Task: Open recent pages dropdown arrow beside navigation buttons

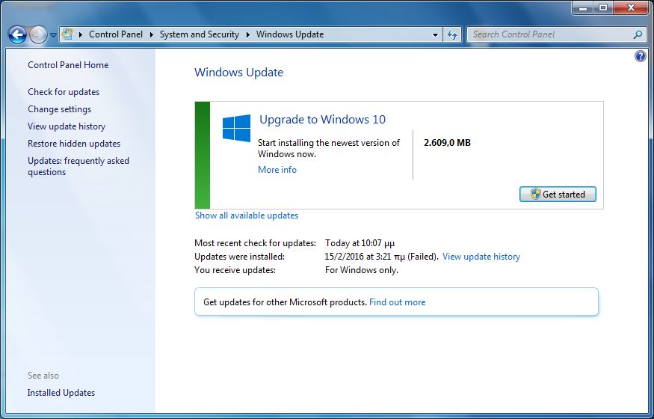Action: click(x=53, y=35)
